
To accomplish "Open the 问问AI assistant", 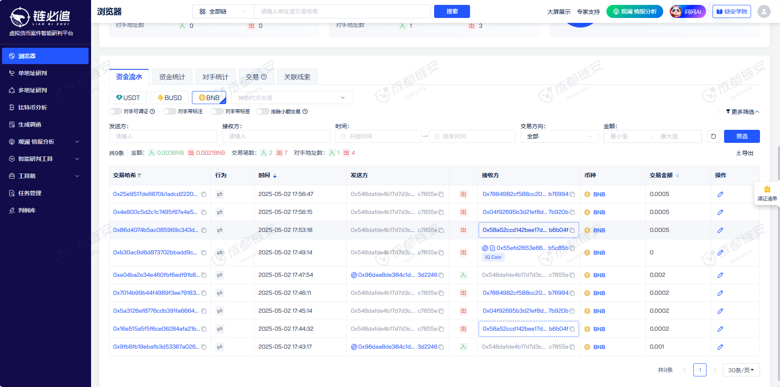I will [x=688, y=11].
